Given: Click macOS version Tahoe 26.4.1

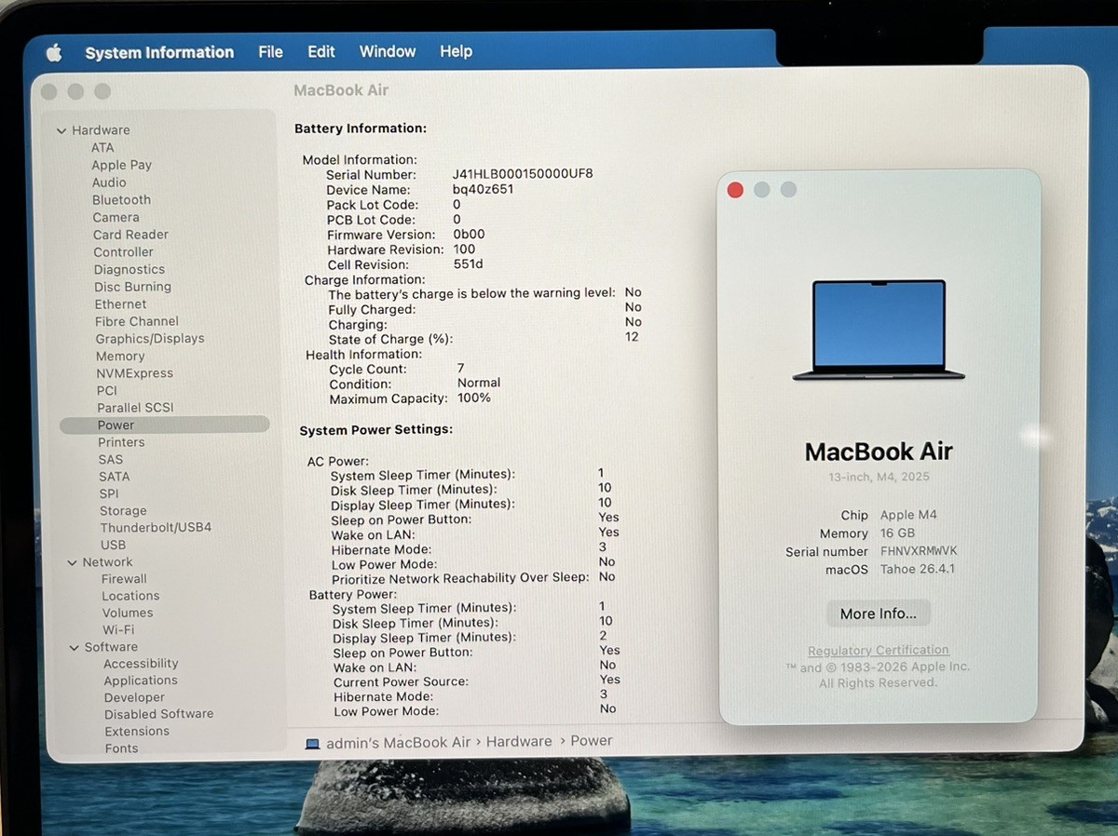Looking at the screenshot, I should (918, 569).
